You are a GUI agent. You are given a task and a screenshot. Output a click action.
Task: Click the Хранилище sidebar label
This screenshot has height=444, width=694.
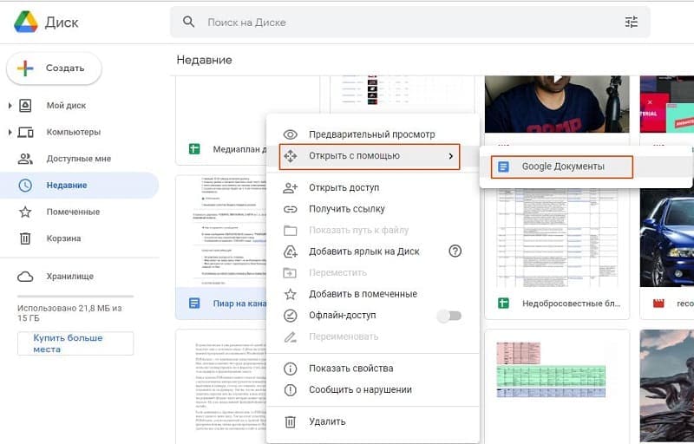click(70, 277)
